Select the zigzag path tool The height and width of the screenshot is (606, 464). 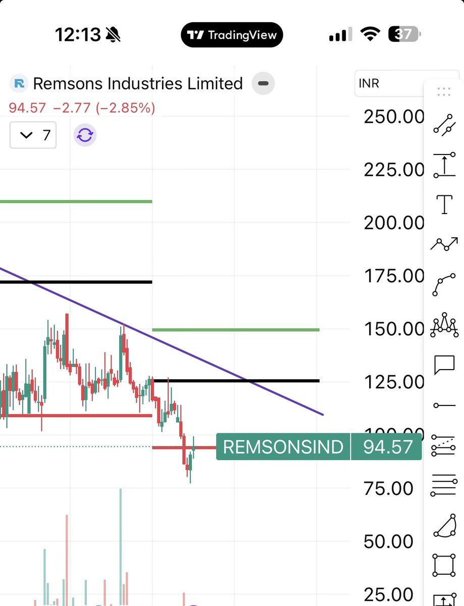pos(444,245)
